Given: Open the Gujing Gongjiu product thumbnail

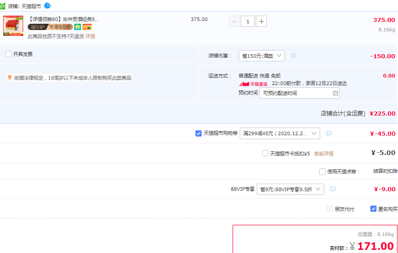Looking at the screenshot, I should pos(13,26).
